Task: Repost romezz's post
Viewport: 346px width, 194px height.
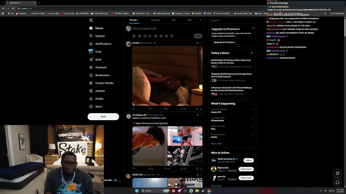Action: 150,109
